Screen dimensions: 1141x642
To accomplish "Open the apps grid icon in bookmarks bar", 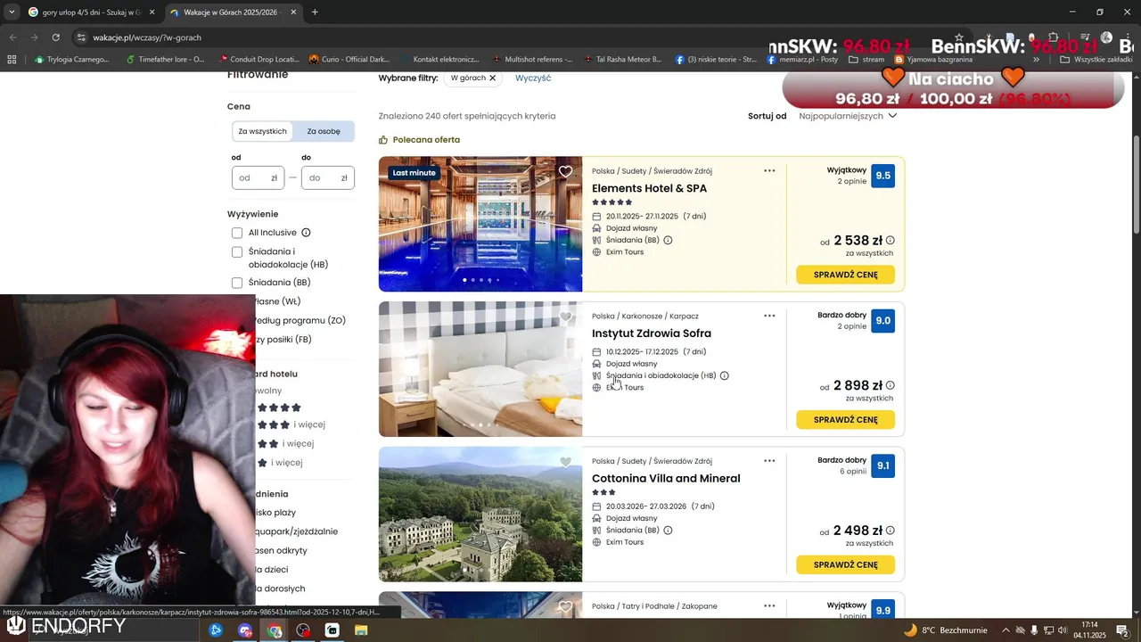I will 12,60.
